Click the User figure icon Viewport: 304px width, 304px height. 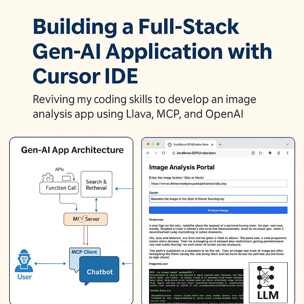pyautogui.click(x=24, y=261)
